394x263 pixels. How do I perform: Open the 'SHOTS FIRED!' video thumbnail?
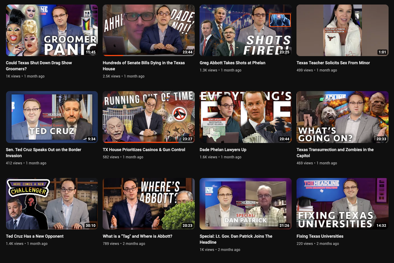tap(245, 30)
